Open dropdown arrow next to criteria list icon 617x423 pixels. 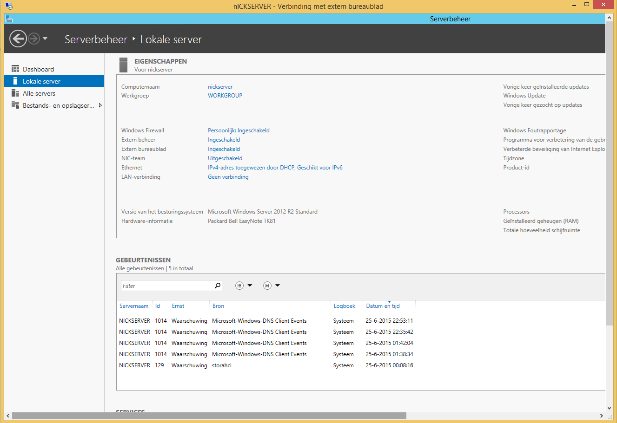[250, 286]
